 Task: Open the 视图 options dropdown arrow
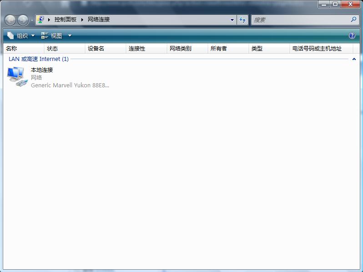pyautogui.click(x=70, y=35)
